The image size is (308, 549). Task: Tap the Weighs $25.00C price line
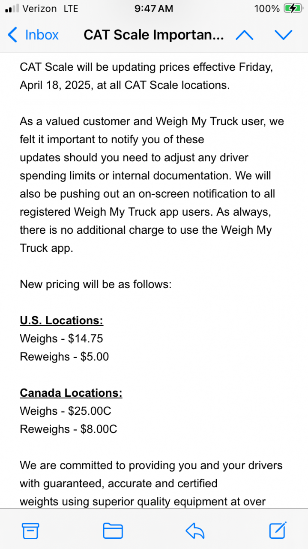pos(66,411)
